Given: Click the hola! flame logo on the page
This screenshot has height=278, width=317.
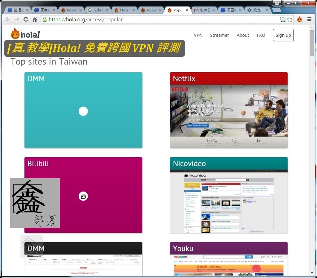Looking at the screenshot, I should (x=25, y=33).
